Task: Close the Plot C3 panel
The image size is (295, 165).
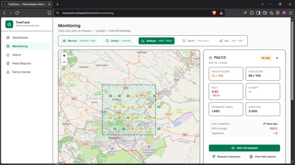Action: click(x=277, y=58)
